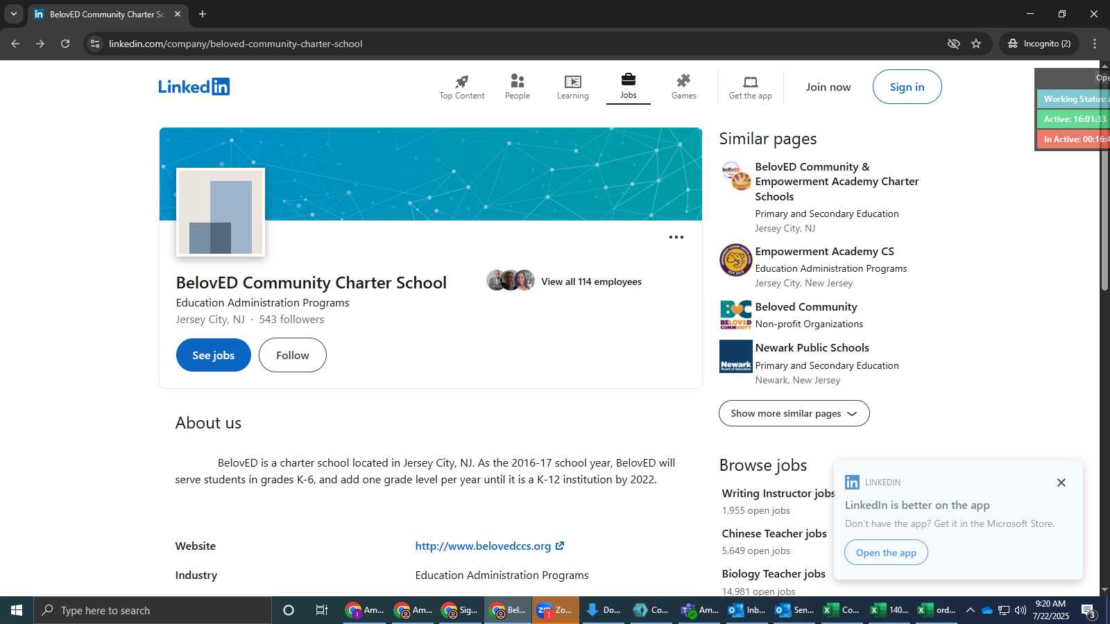This screenshot has height=624, width=1110.
Task: Open BelovED Community & Empowerment Academy page
Action: click(837, 182)
